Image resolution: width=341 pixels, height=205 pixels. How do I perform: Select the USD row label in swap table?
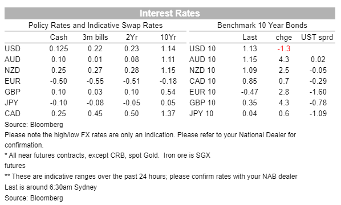[x=13, y=48]
